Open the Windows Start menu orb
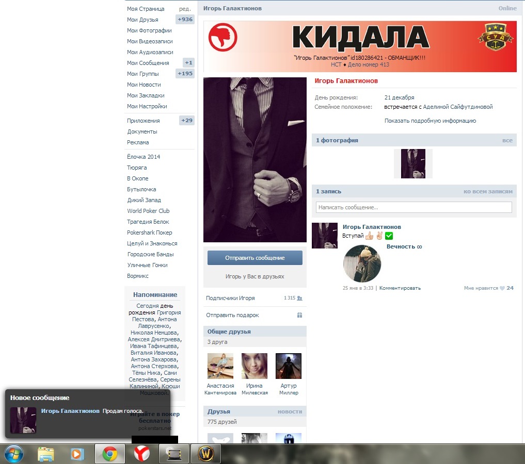This screenshot has height=464, width=525. click(14, 454)
